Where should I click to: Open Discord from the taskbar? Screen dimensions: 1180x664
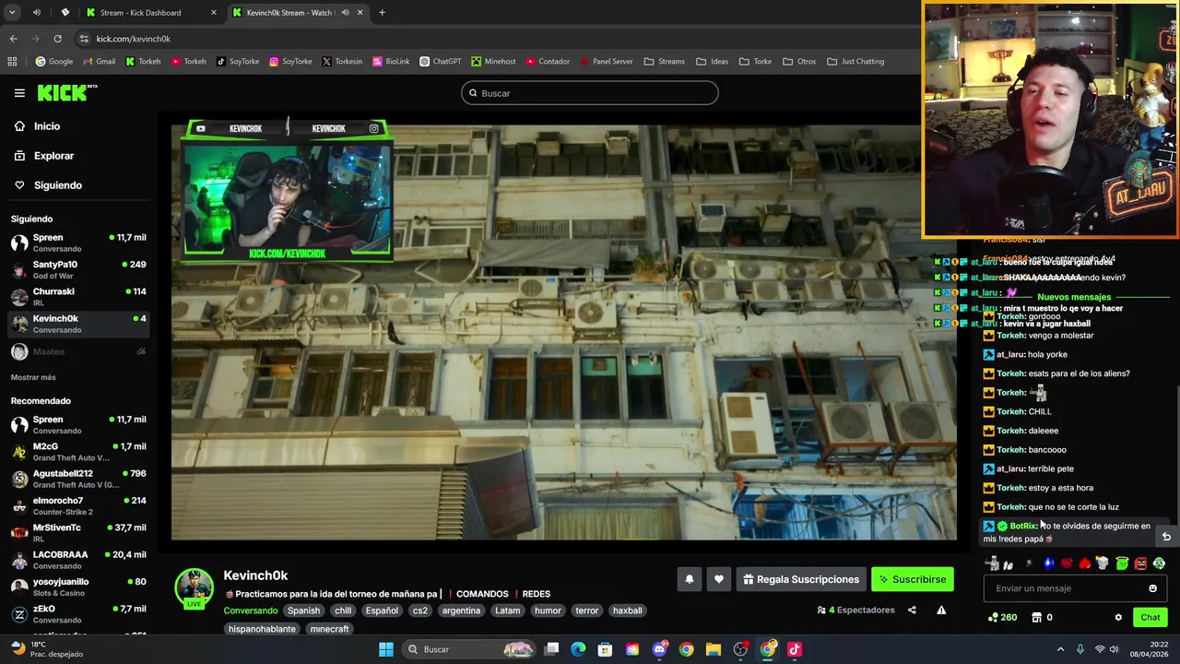659,649
